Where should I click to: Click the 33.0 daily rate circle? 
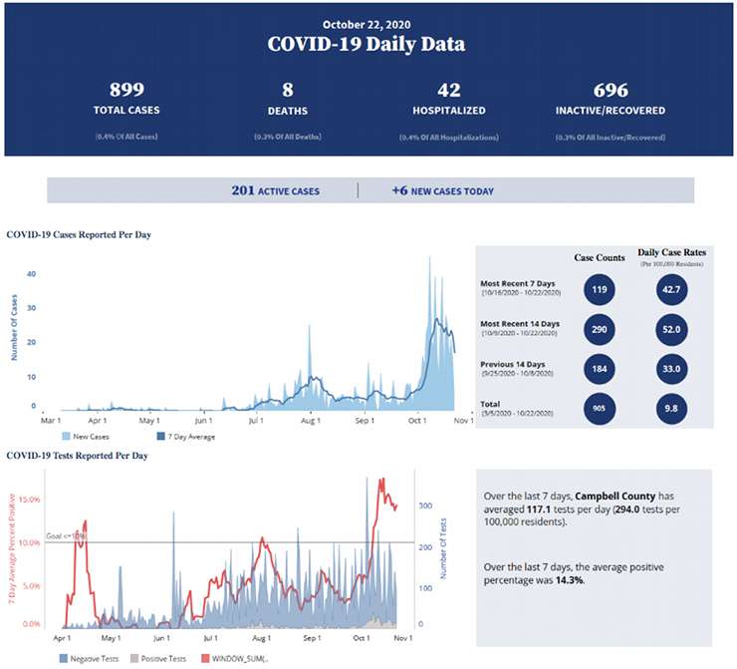click(x=672, y=368)
